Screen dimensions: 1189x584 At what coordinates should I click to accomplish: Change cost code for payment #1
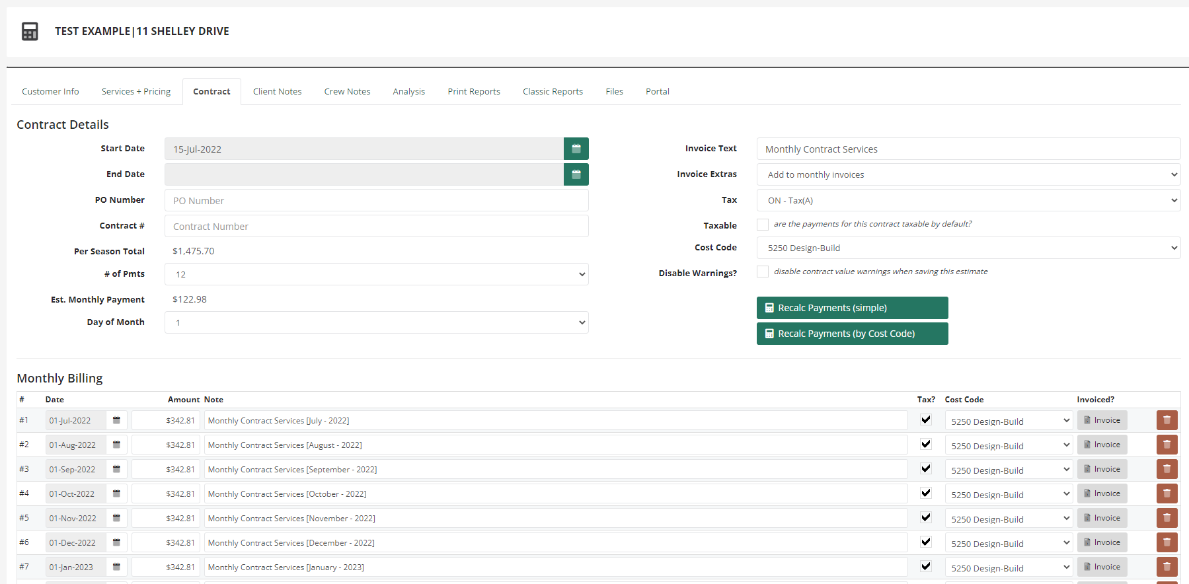pyautogui.click(x=1009, y=421)
